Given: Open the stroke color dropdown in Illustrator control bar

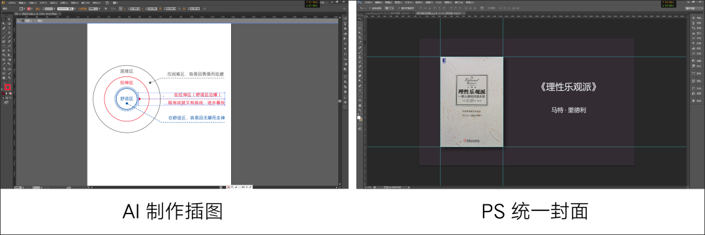Looking at the screenshot, I should coord(32,8).
